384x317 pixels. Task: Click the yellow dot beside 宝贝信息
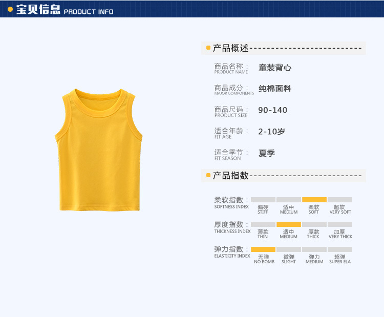point(10,10)
